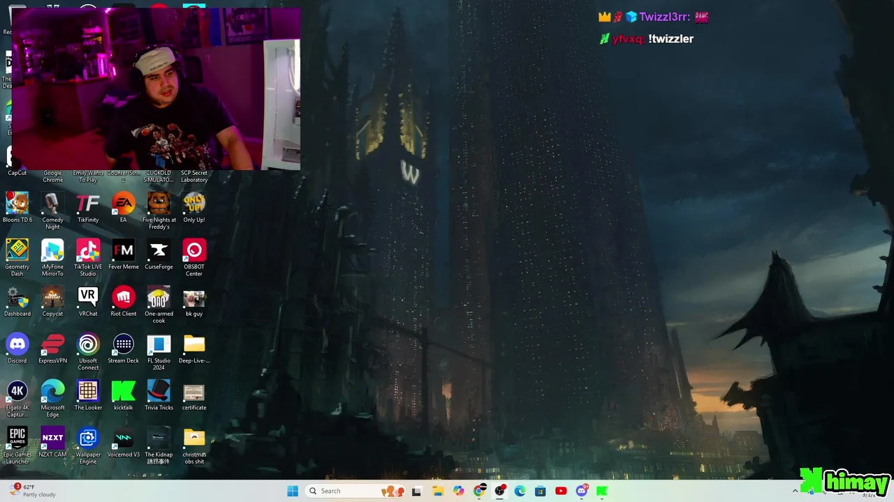
Task: Open Task View from the taskbar
Action: point(416,491)
